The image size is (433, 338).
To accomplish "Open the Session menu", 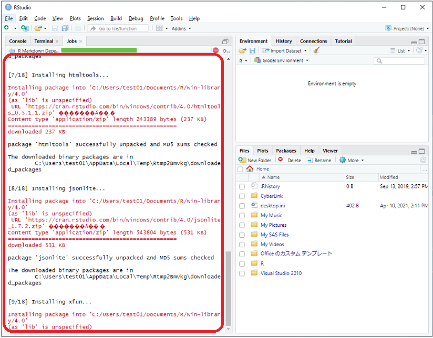I will 95,18.
